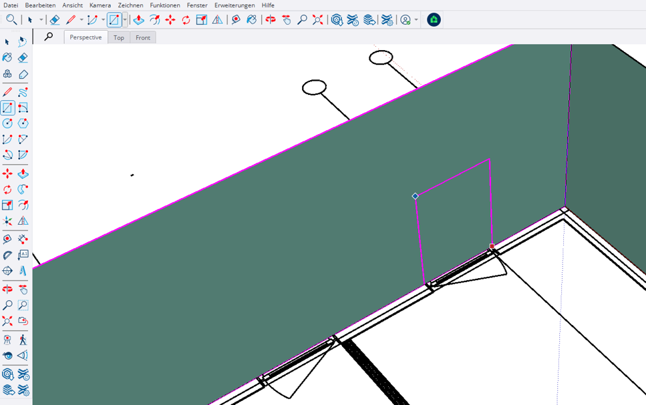Image resolution: width=646 pixels, height=405 pixels.
Task: Select the 3D Text tool
Action: pyautogui.click(x=23, y=271)
